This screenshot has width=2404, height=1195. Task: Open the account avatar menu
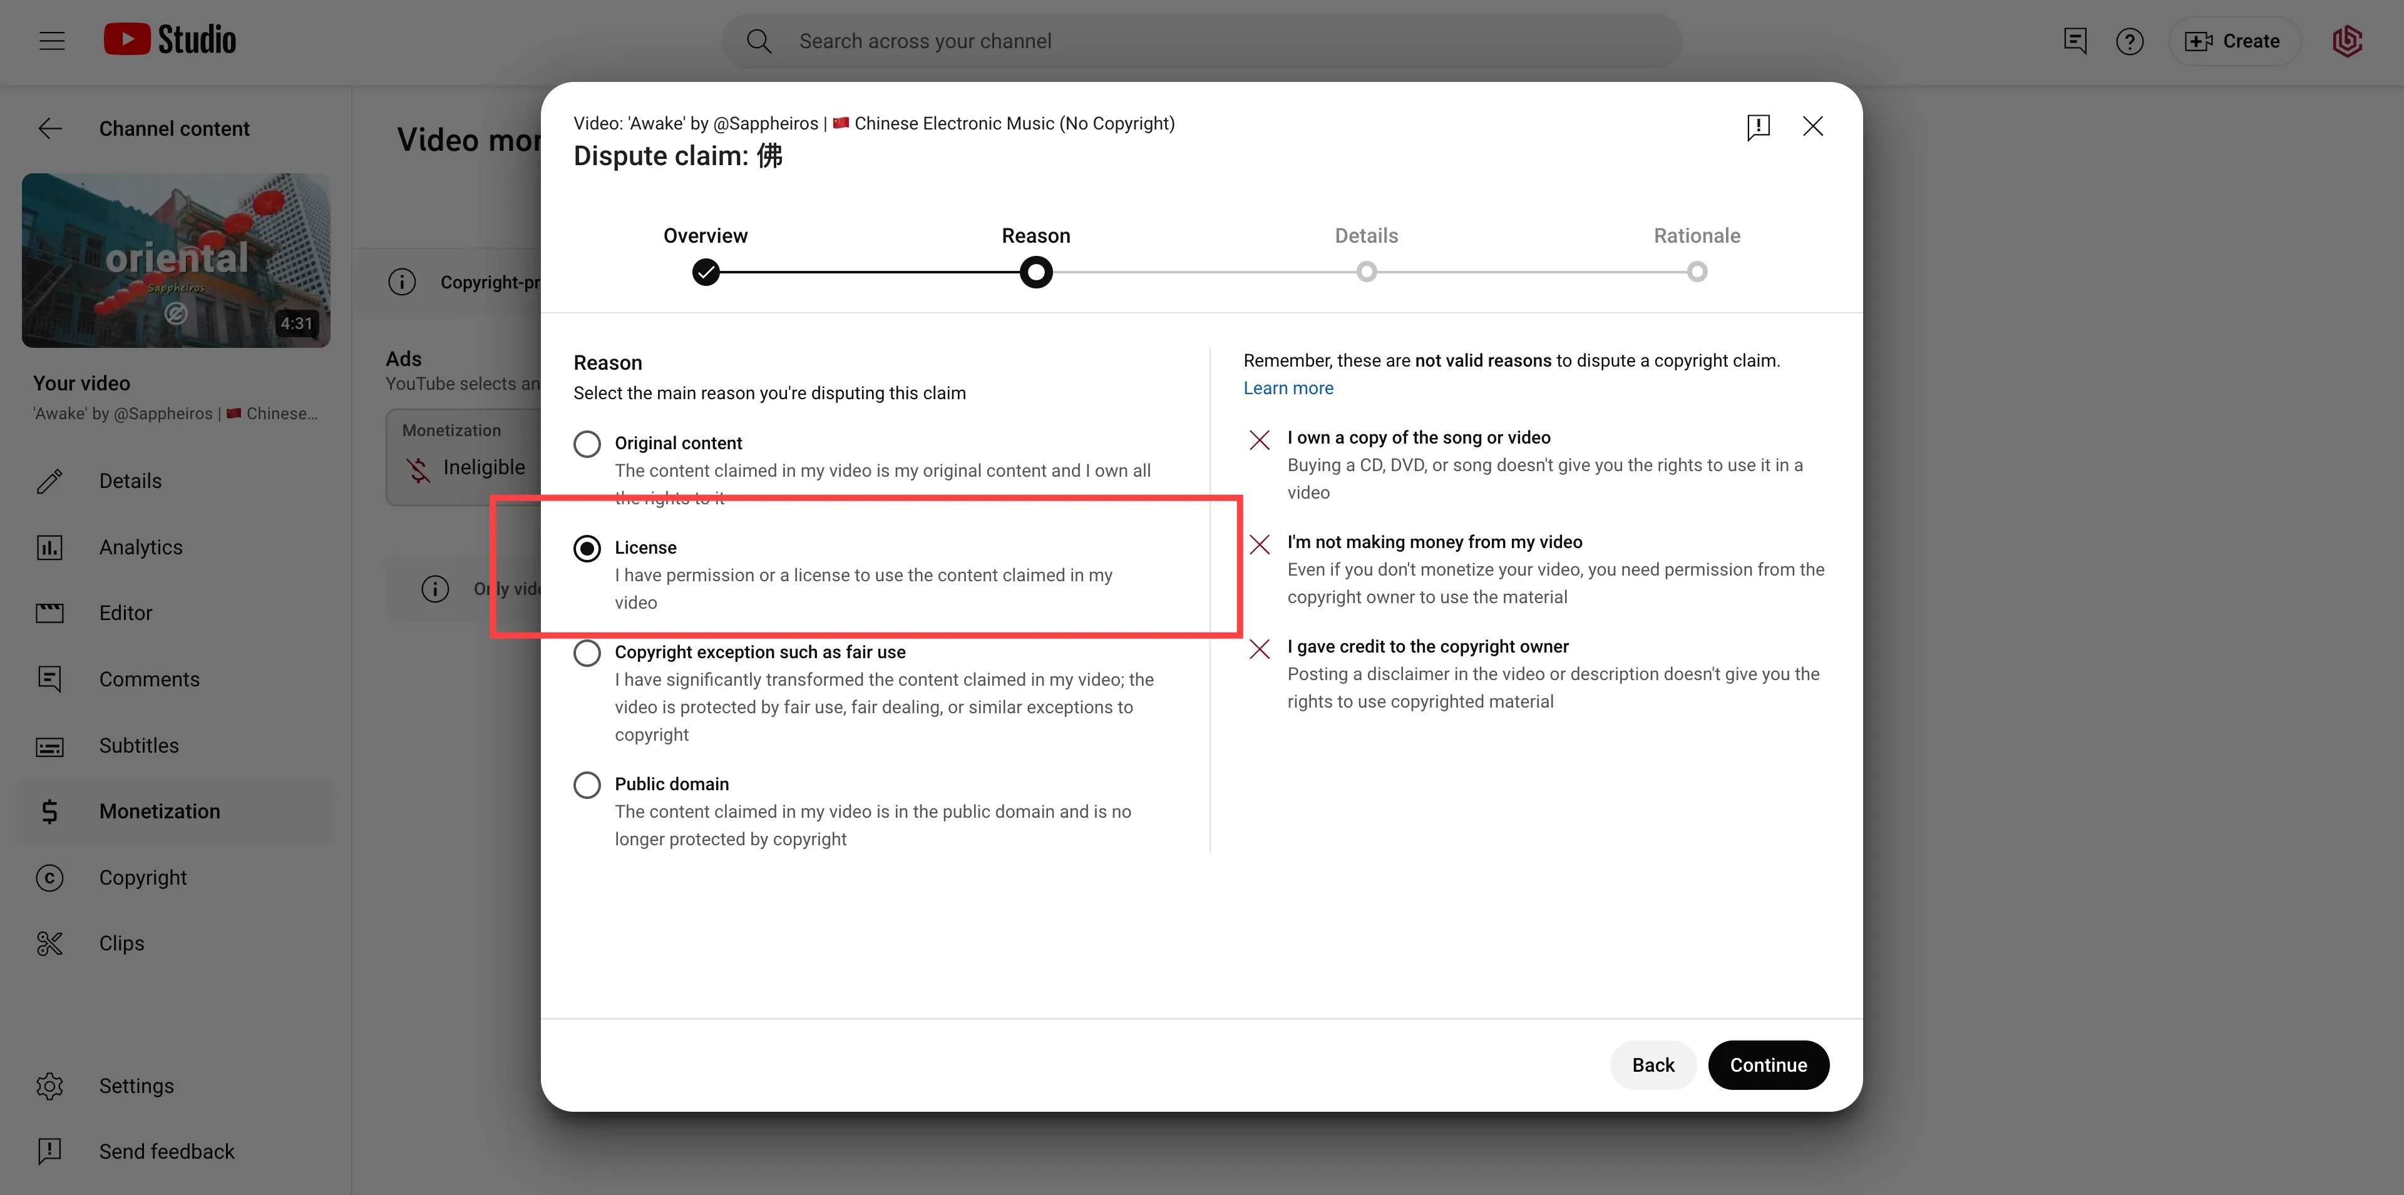click(2347, 41)
